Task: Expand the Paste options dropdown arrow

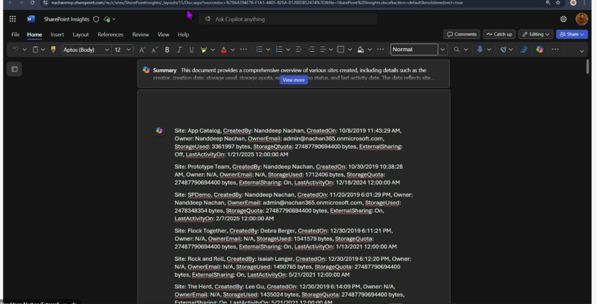Action: (43, 49)
